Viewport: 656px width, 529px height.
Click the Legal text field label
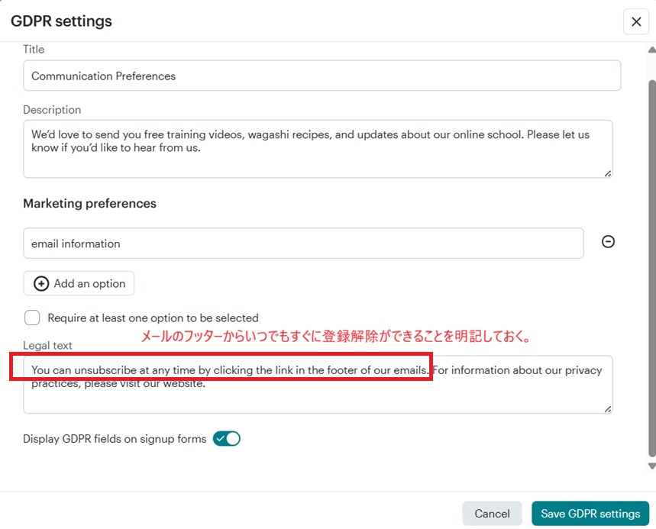[47, 346]
